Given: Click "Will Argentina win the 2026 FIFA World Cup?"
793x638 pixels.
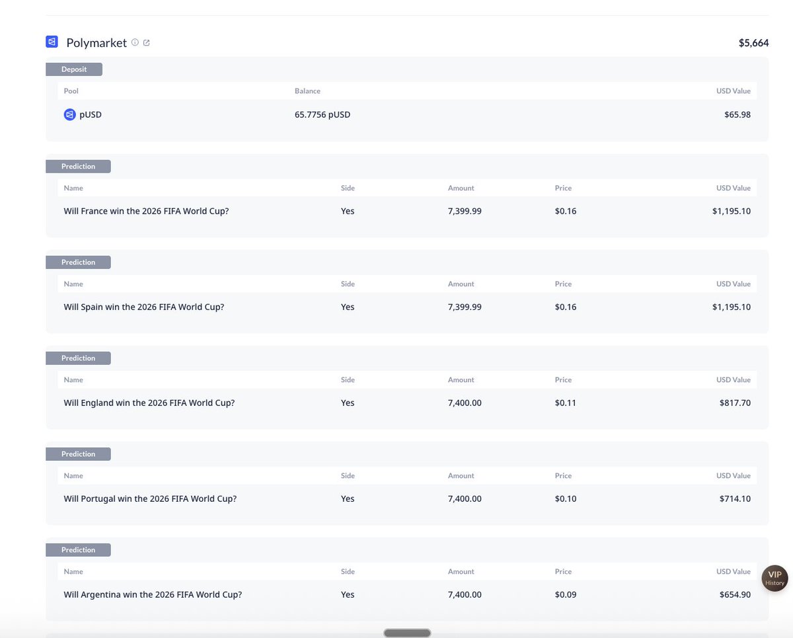Looking at the screenshot, I should [x=153, y=594].
